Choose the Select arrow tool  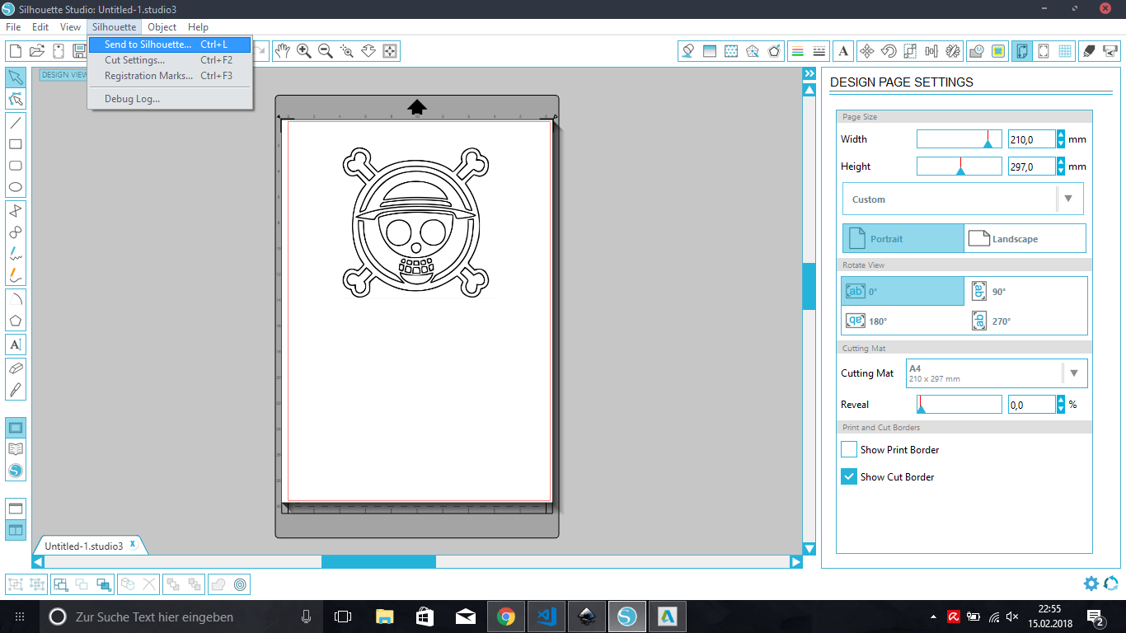16,77
